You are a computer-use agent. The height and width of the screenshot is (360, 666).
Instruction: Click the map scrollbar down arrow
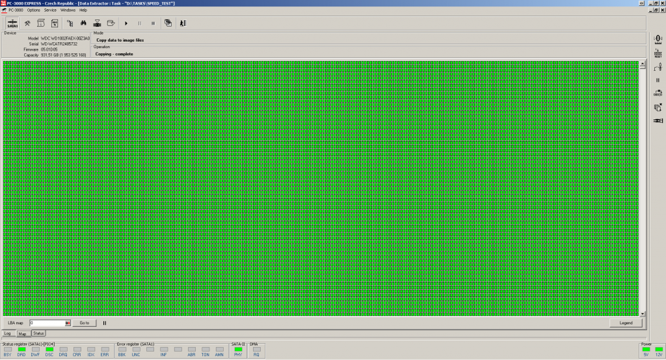coord(643,314)
